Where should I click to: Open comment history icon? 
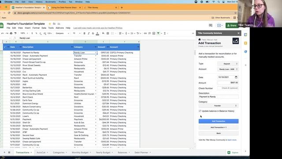point(211,26)
